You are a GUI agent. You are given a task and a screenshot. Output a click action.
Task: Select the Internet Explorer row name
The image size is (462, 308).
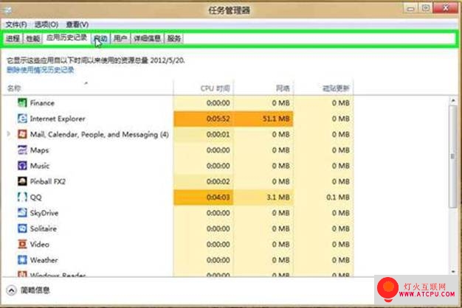[58, 119]
